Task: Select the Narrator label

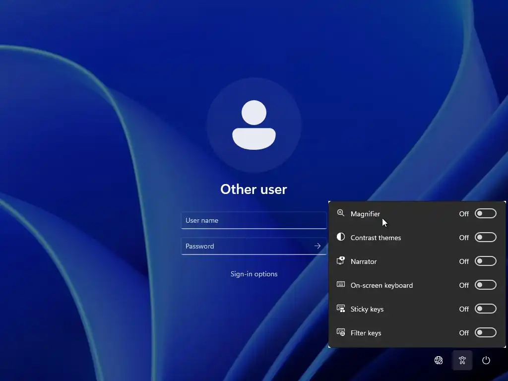Action: click(x=364, y=261)
